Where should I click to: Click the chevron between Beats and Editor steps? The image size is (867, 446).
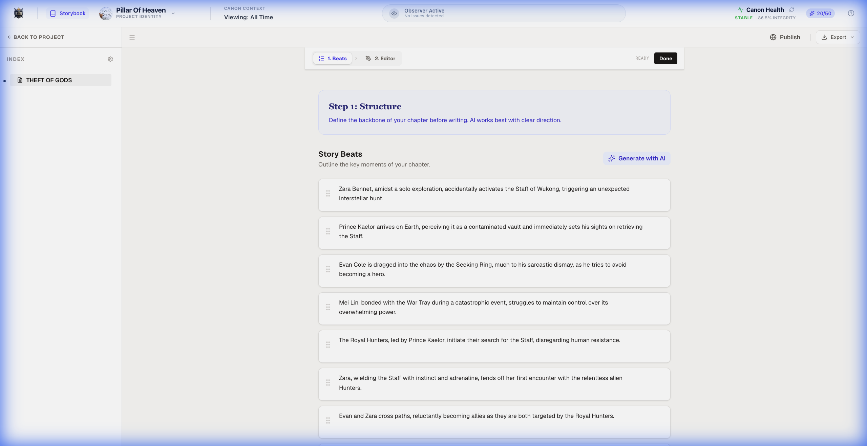pyautogui.click(x=357, y=58)
